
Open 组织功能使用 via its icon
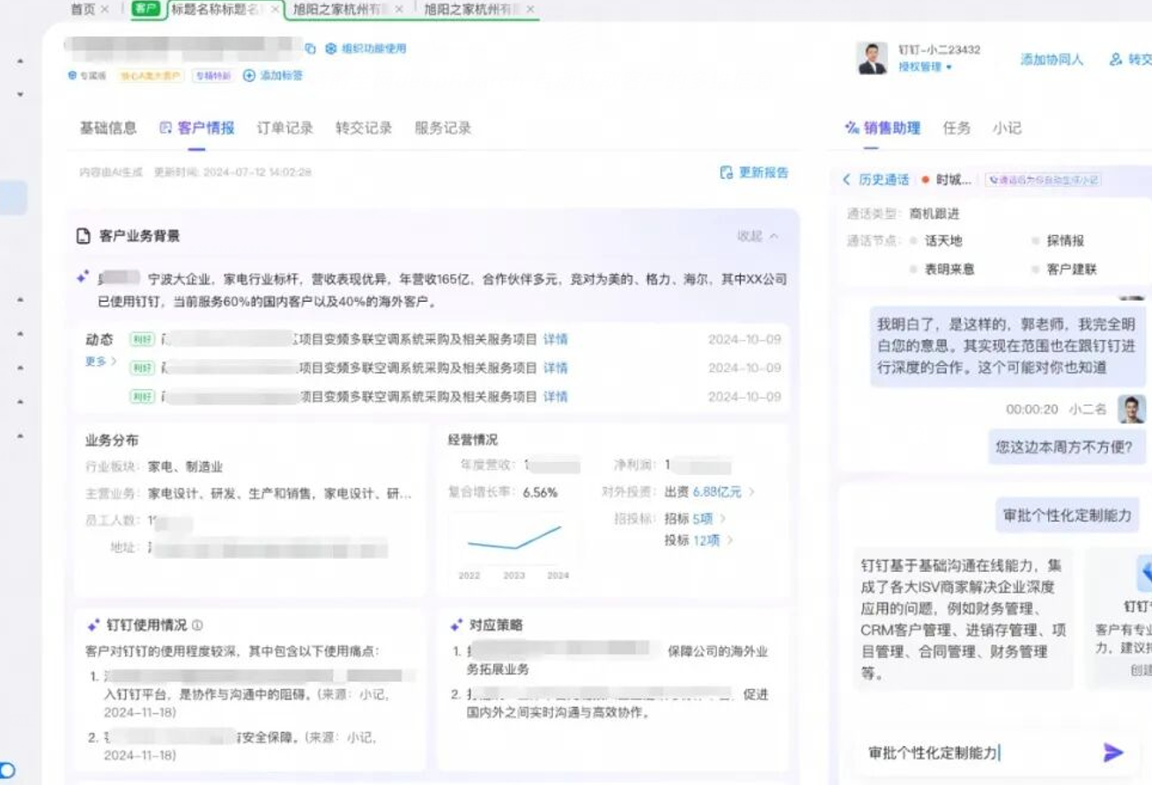(331, 48)
